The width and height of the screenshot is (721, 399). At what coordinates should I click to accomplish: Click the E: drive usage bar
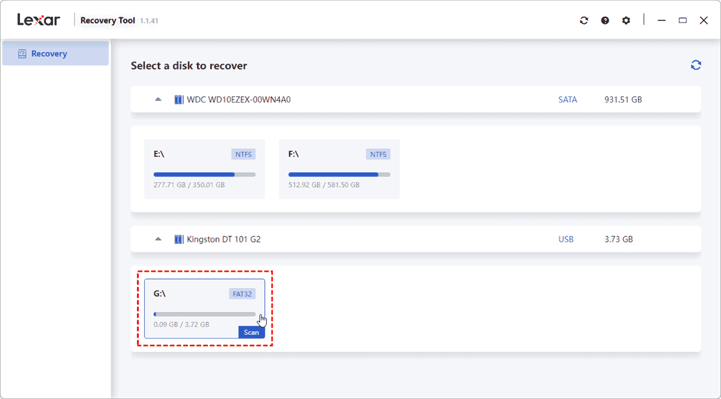click(204, 175)
